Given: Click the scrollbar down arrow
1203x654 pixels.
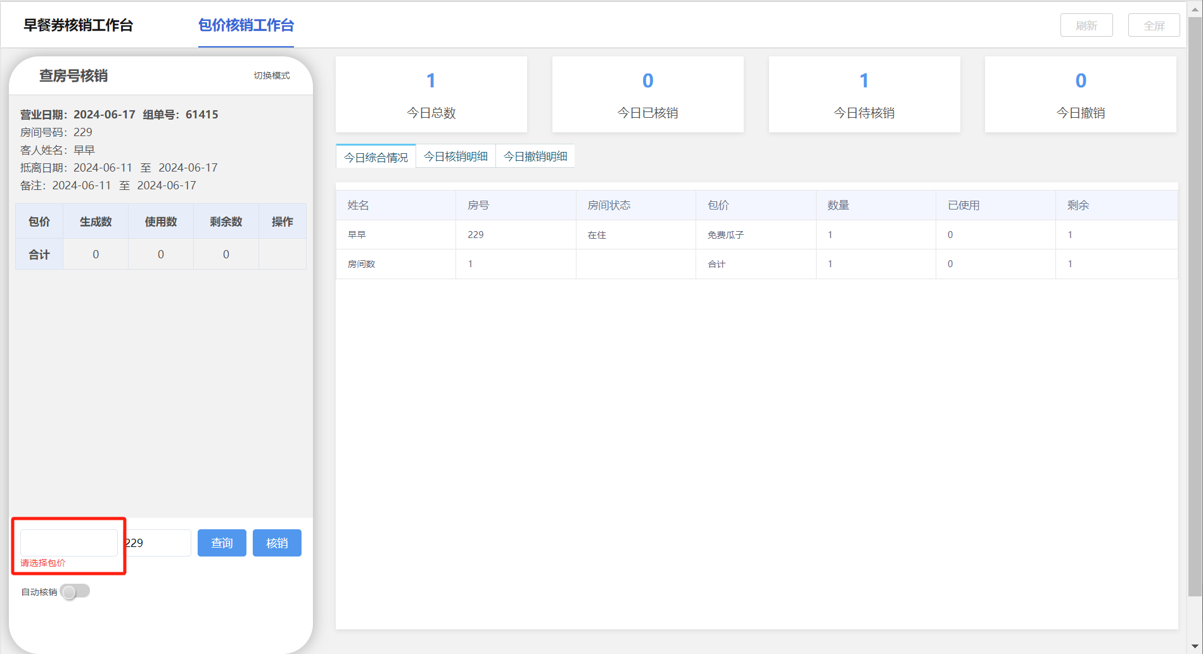Looking at the screenshot, I should [1195, 647].
